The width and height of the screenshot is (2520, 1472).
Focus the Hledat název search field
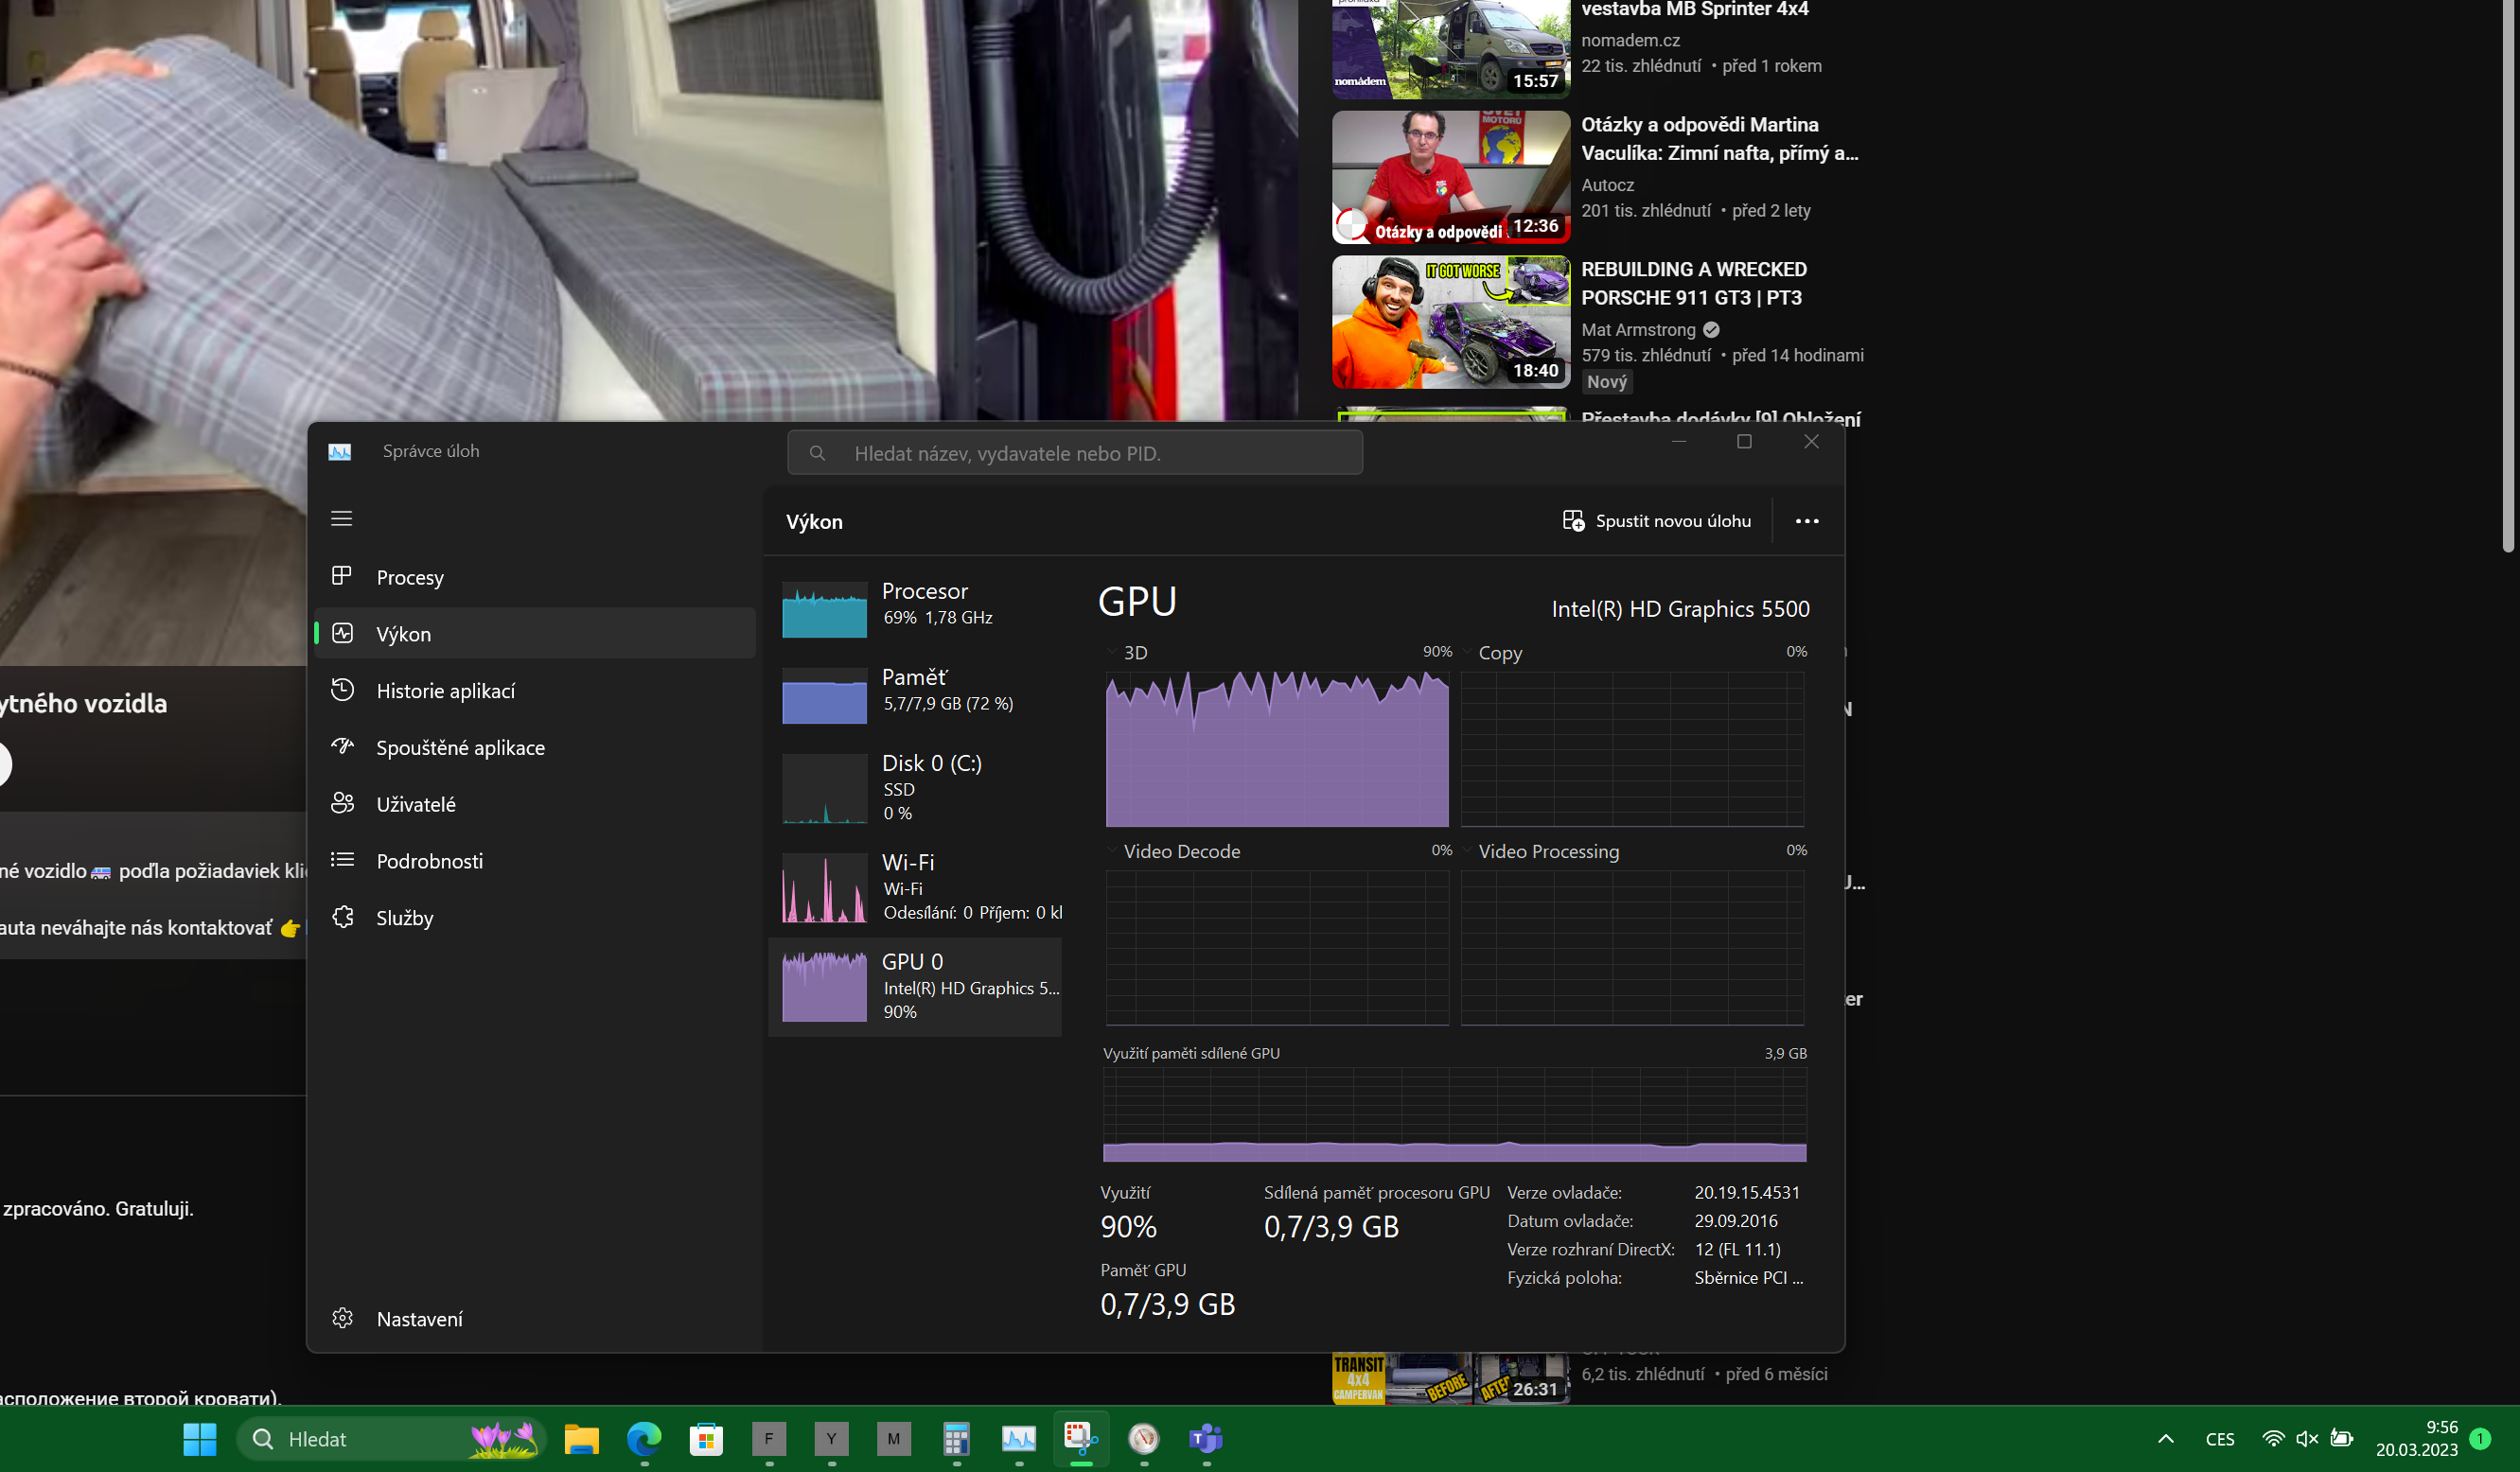[x=1074, y=453]
